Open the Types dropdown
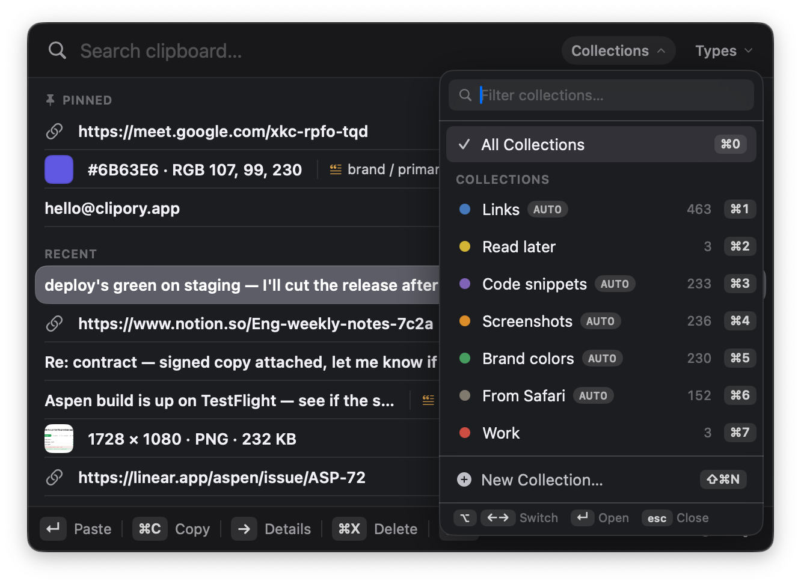 (x=724, y=50)
